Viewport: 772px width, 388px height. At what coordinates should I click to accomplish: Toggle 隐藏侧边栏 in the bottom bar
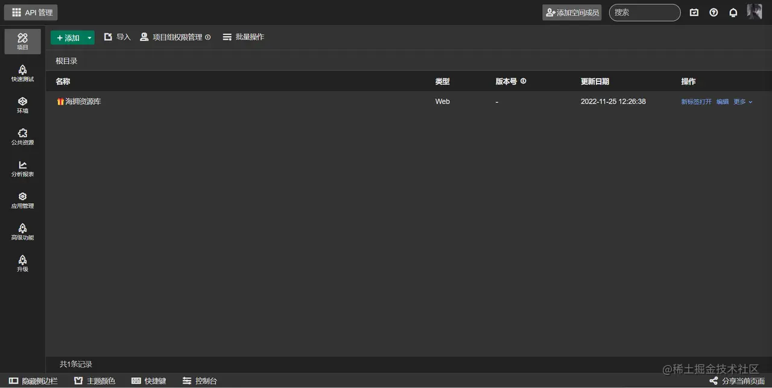tap(33, 381)
